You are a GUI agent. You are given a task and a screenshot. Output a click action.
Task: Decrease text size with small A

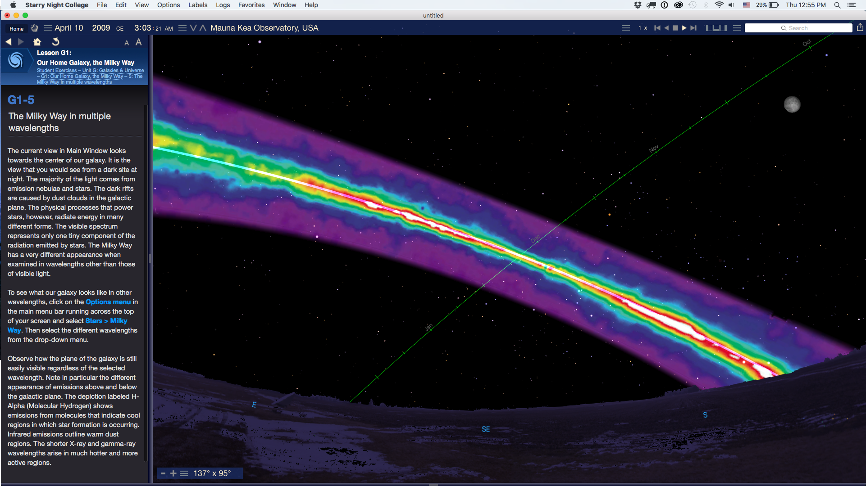pos(127,43)
